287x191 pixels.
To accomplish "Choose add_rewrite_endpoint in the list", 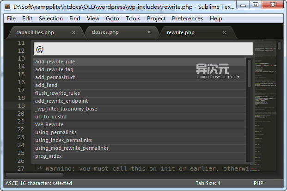I will point(140,101).
